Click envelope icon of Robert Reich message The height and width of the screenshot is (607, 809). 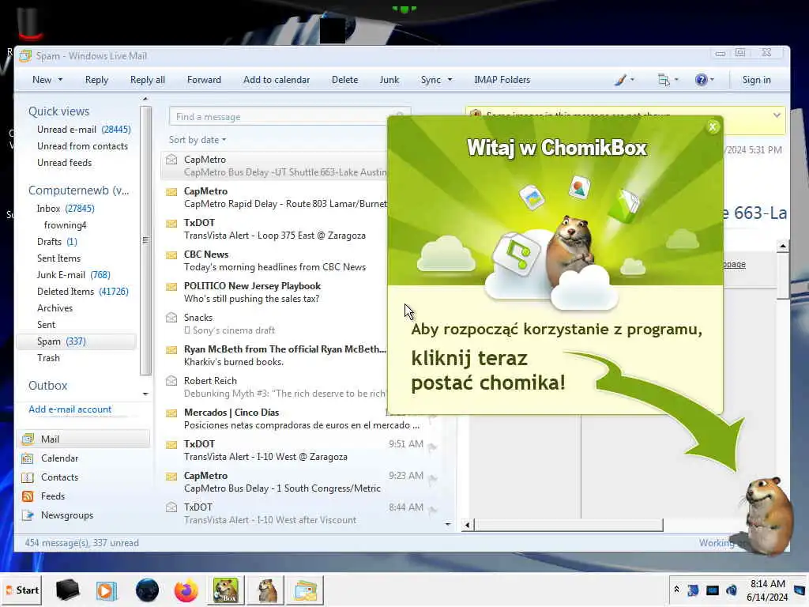[171, 381]
